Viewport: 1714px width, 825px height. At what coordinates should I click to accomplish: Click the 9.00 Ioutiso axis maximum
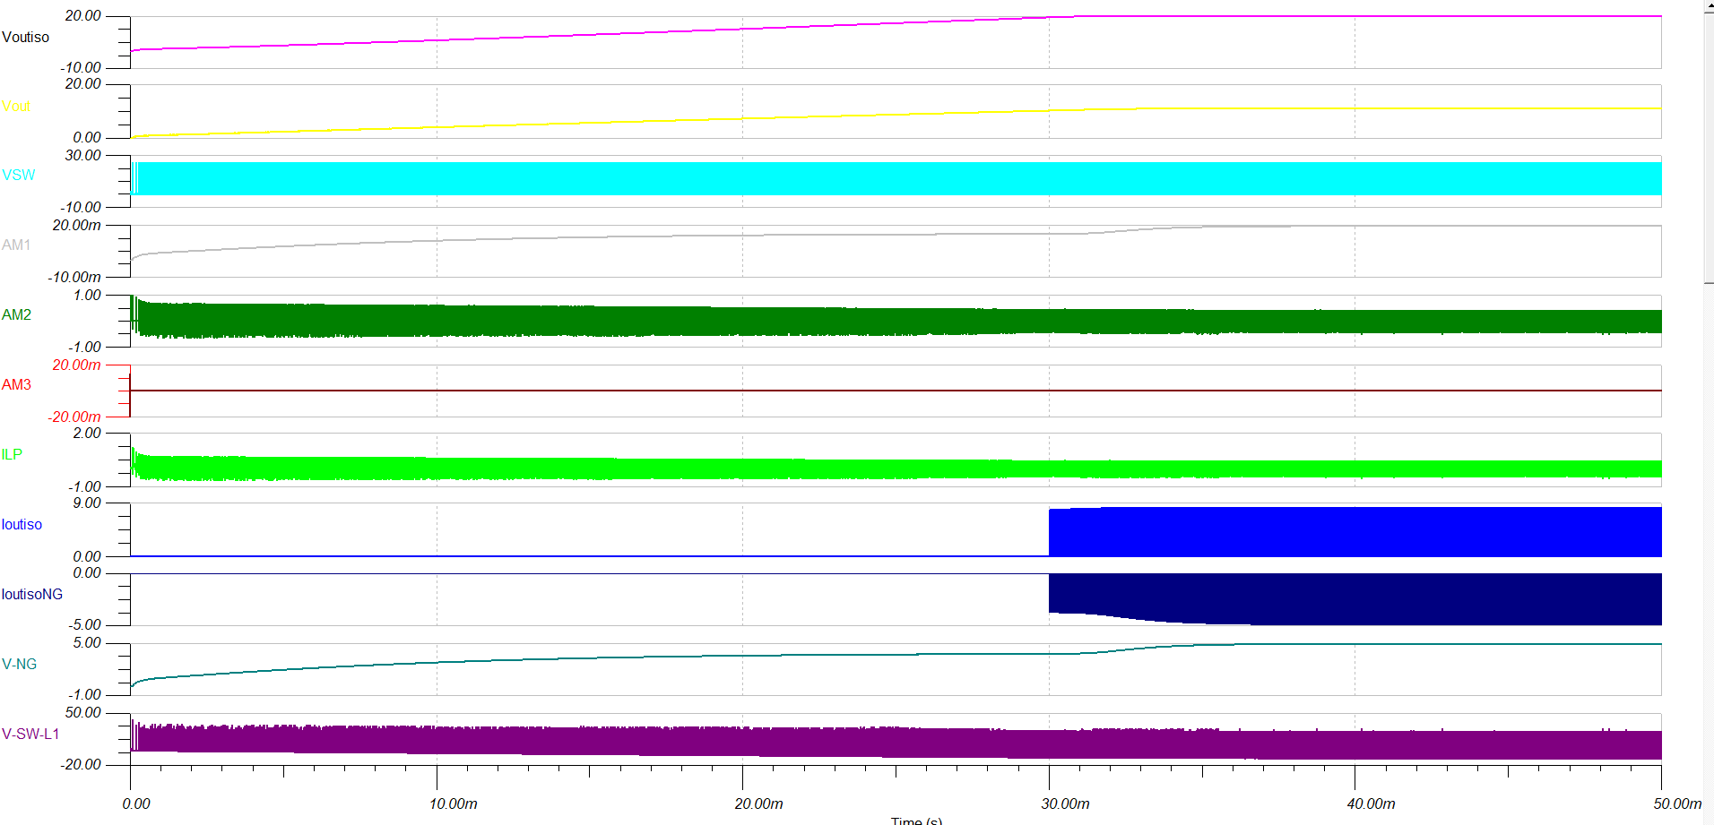[x=87, y=503]
